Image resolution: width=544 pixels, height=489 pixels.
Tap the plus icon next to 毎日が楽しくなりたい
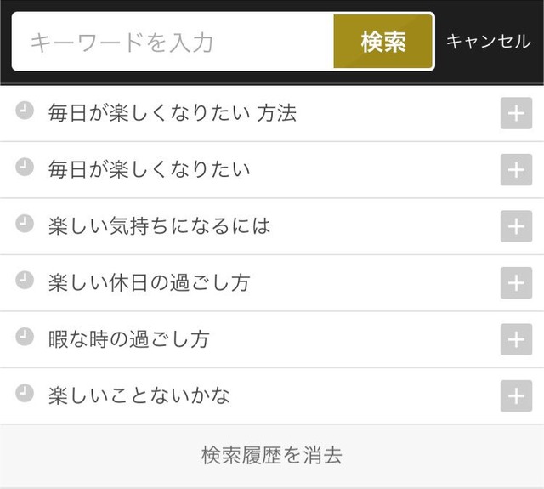click(516, 170)
